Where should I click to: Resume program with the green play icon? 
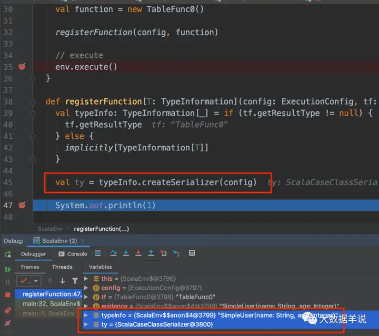[x=8, y=269]
